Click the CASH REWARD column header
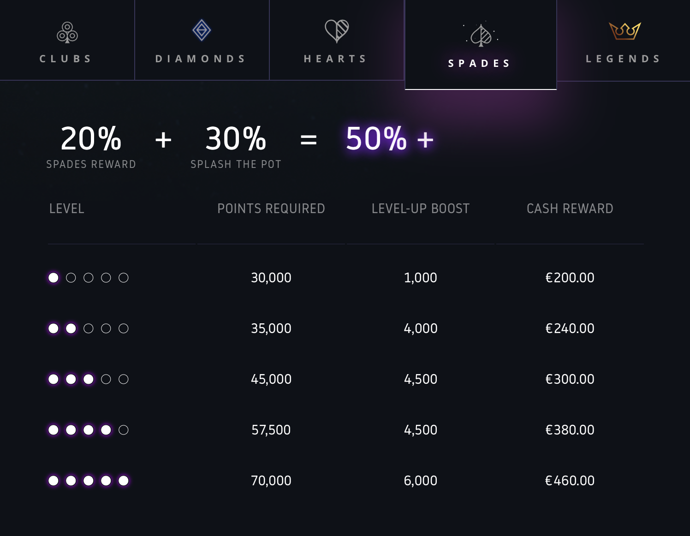690x536 pixels. (x=570, y=208)
